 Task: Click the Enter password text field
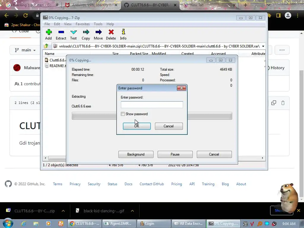point(152,104)
